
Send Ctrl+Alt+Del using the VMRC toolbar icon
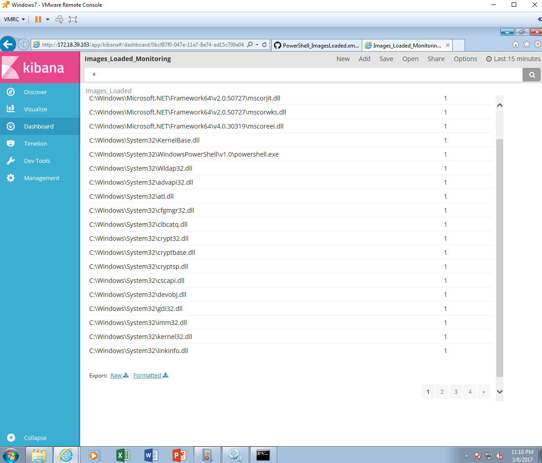point(59,19)
